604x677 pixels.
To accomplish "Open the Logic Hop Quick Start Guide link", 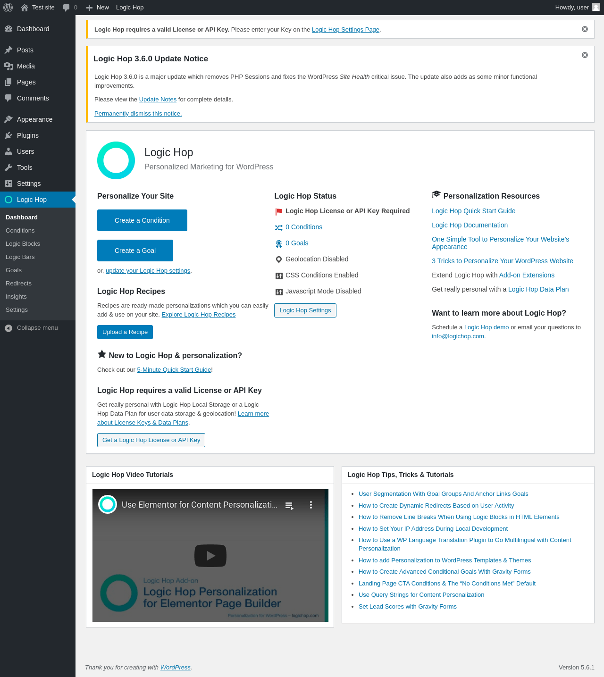I will (473, 211).
